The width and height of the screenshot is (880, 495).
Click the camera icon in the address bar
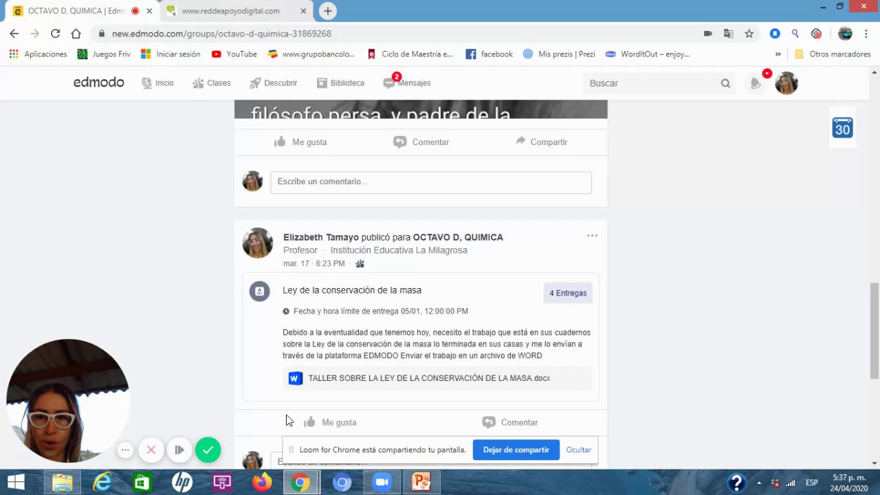[x=707, y=33]
